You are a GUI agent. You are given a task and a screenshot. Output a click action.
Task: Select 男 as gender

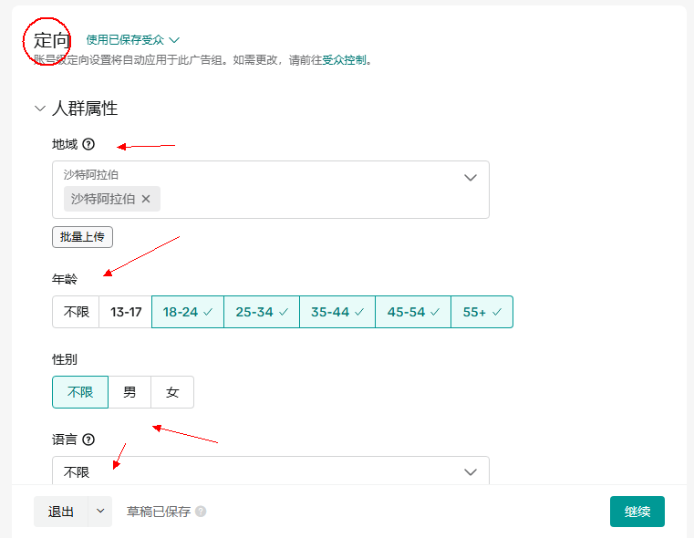coord(129,392)
